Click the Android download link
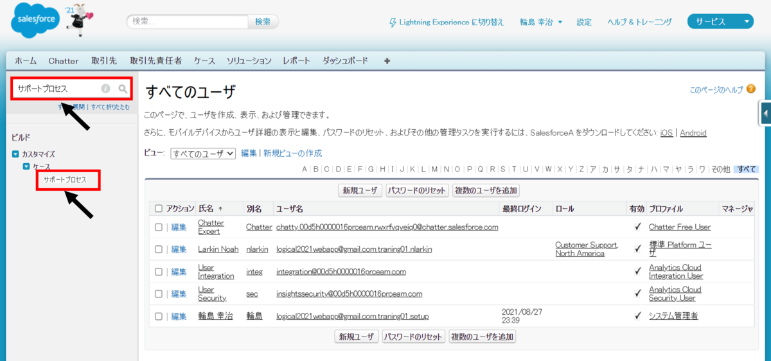The image size is (771, 361). pos(693,133)
